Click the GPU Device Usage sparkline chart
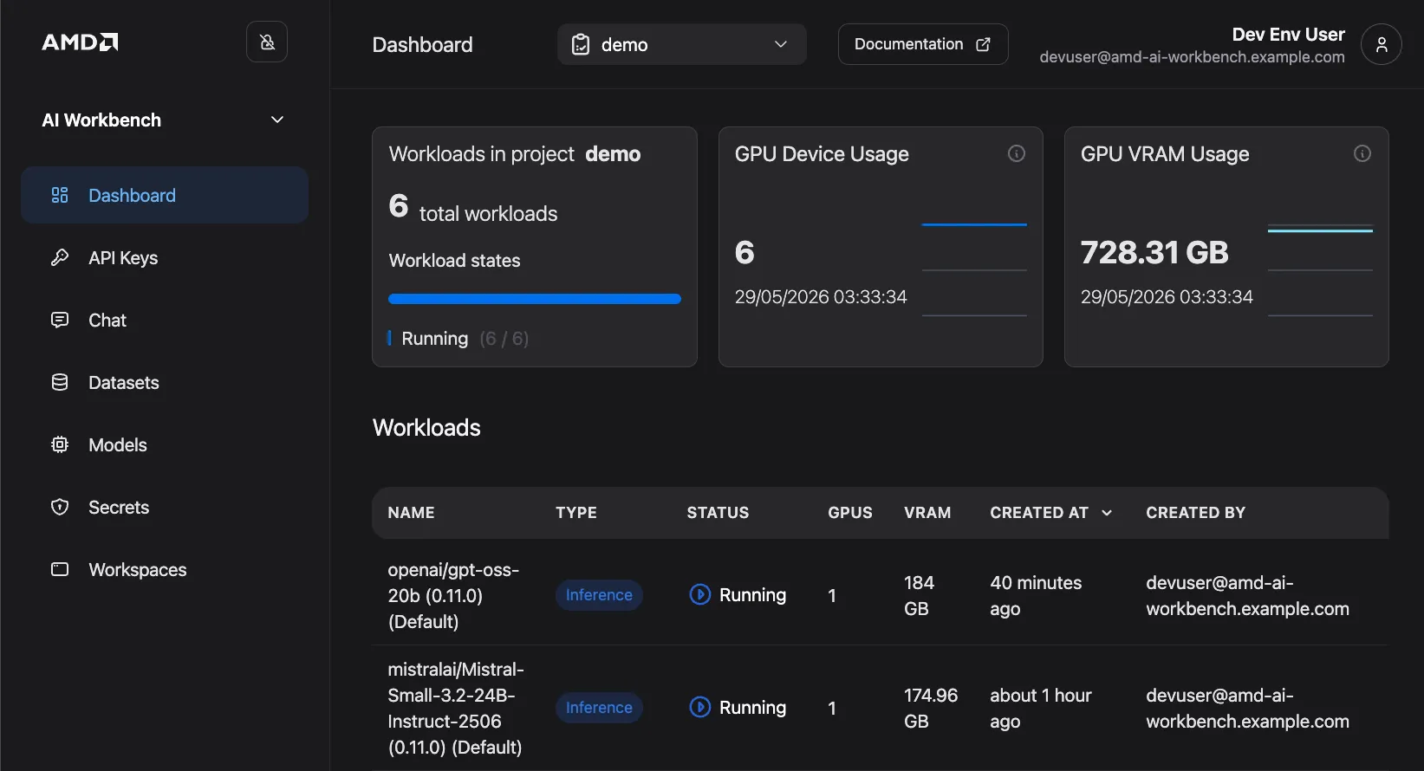The height and width of the screenshot is (771, 1424). pyautogui.click(x=974, y=269)
